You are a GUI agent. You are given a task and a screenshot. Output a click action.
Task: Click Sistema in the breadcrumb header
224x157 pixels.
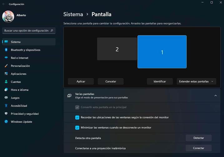click(73, 14)
